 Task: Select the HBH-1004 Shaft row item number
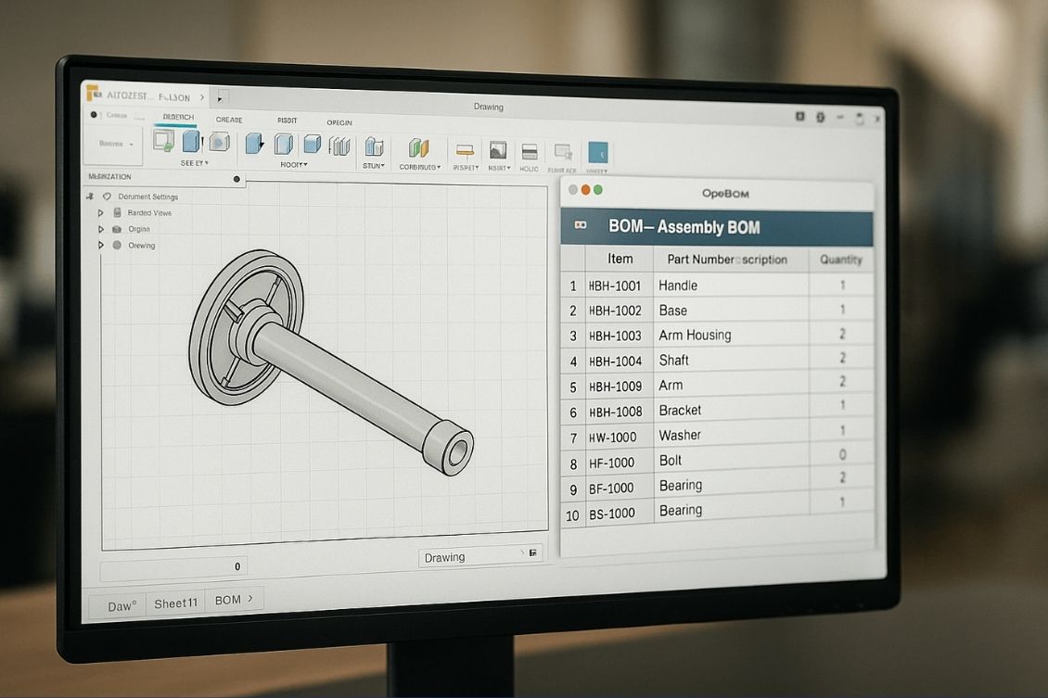(573, 362)
